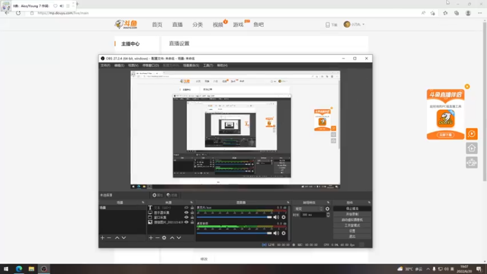Open browser favorites star icon
This screenshot has width=487, height=274.
pyautogui.click(x=445, y=13)
